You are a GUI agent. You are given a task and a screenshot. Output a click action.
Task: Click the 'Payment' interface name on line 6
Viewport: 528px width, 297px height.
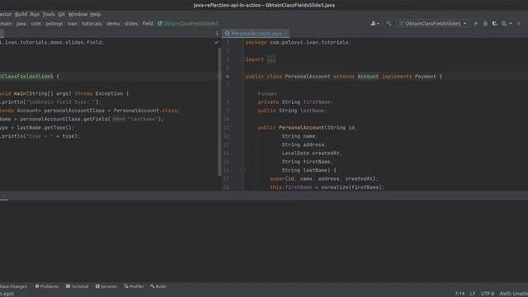point(426,77)
